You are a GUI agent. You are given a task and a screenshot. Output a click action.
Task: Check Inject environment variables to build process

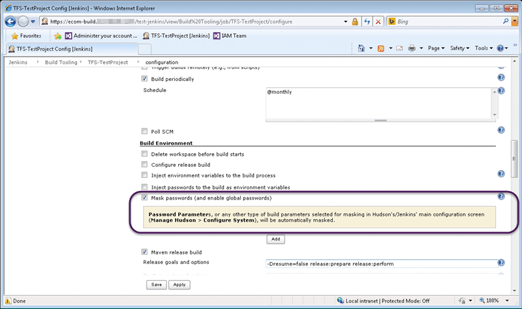pyautogui.click(x=144, y=175)
